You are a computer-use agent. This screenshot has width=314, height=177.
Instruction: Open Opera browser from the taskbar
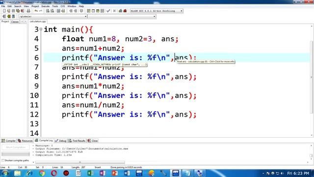(54, 173)
